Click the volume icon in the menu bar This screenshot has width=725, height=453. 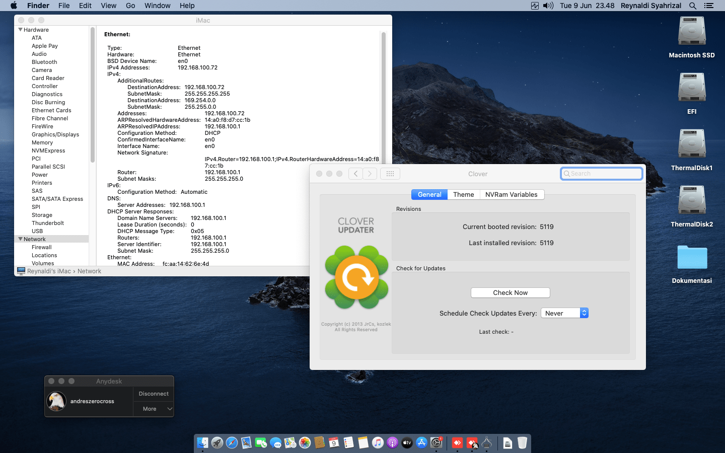tap(548, 6)
